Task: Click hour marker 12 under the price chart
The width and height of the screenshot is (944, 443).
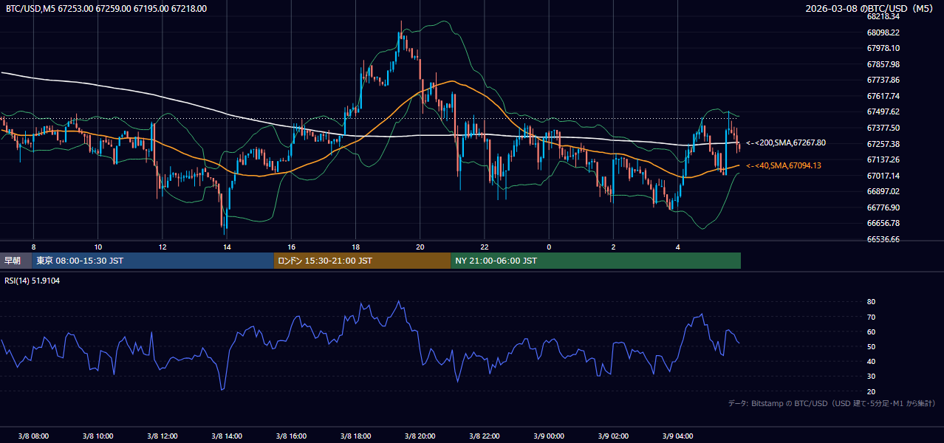Action: pos(163,247)
